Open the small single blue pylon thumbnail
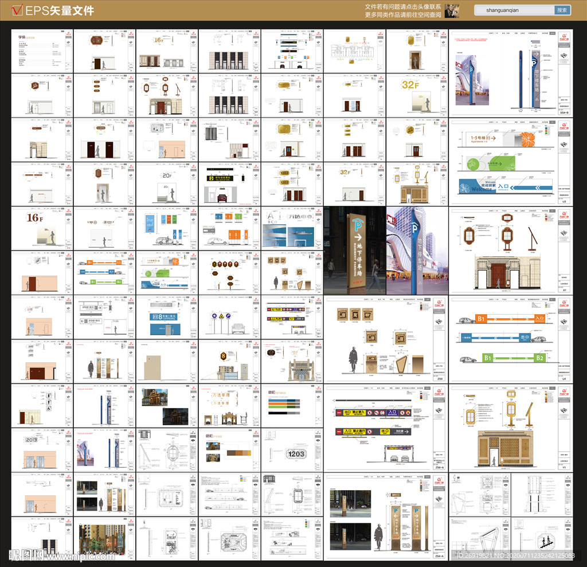This screenshot has width=587, height=567. click(104, 405)
